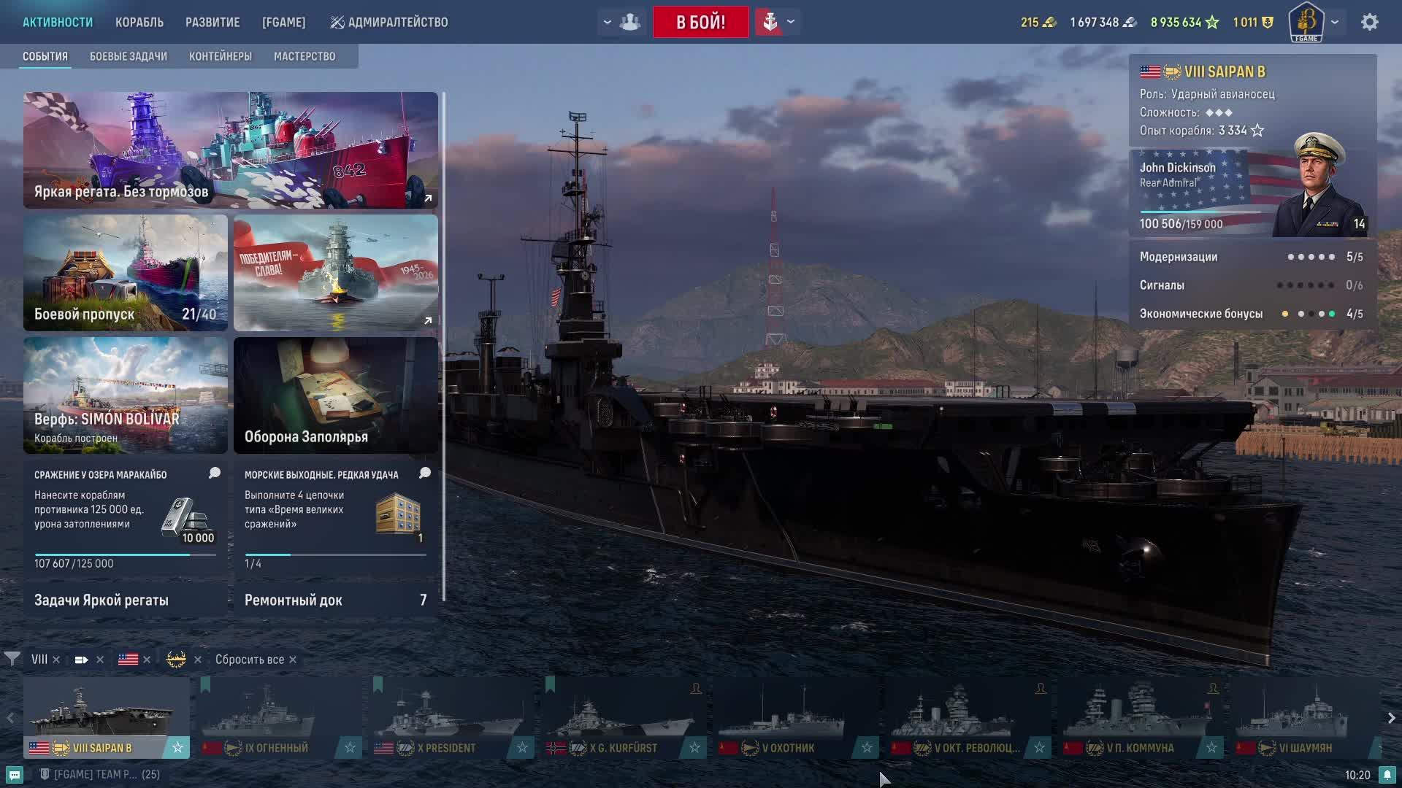1402x788 pixels.
Task: Expand the battle type dropdown chevron
Action: (x=791, y=22)
